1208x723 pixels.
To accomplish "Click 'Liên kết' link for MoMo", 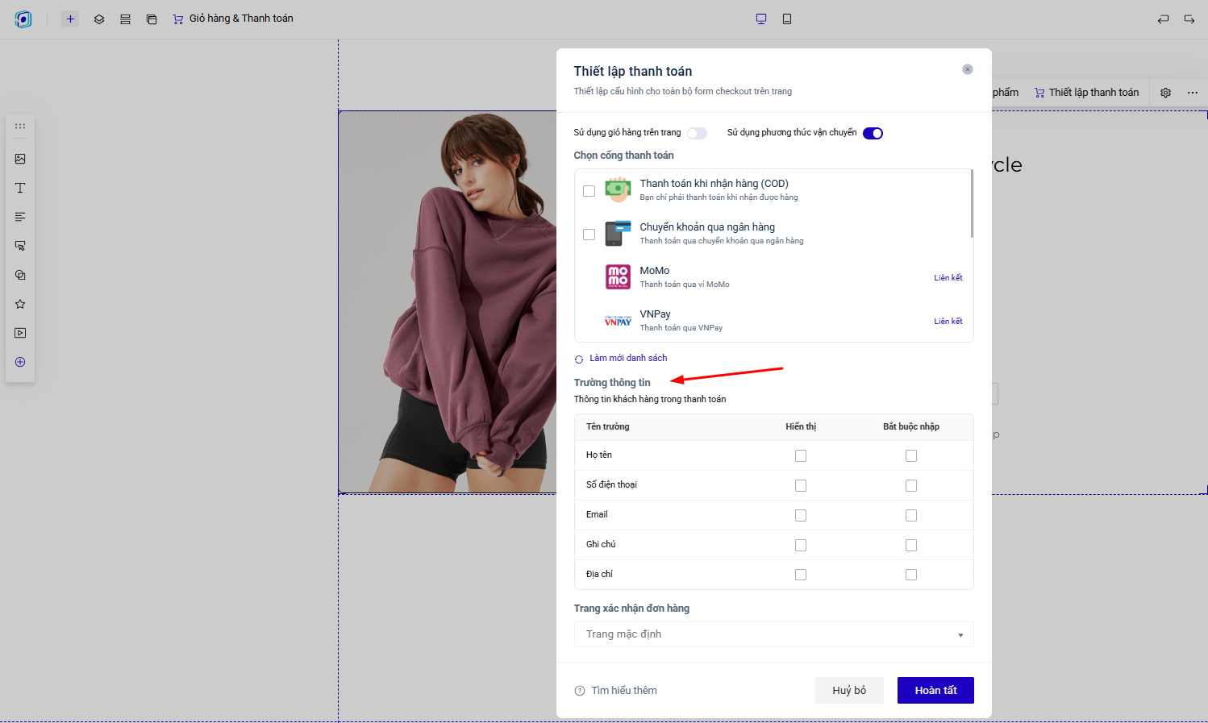I will pos(948,277).
